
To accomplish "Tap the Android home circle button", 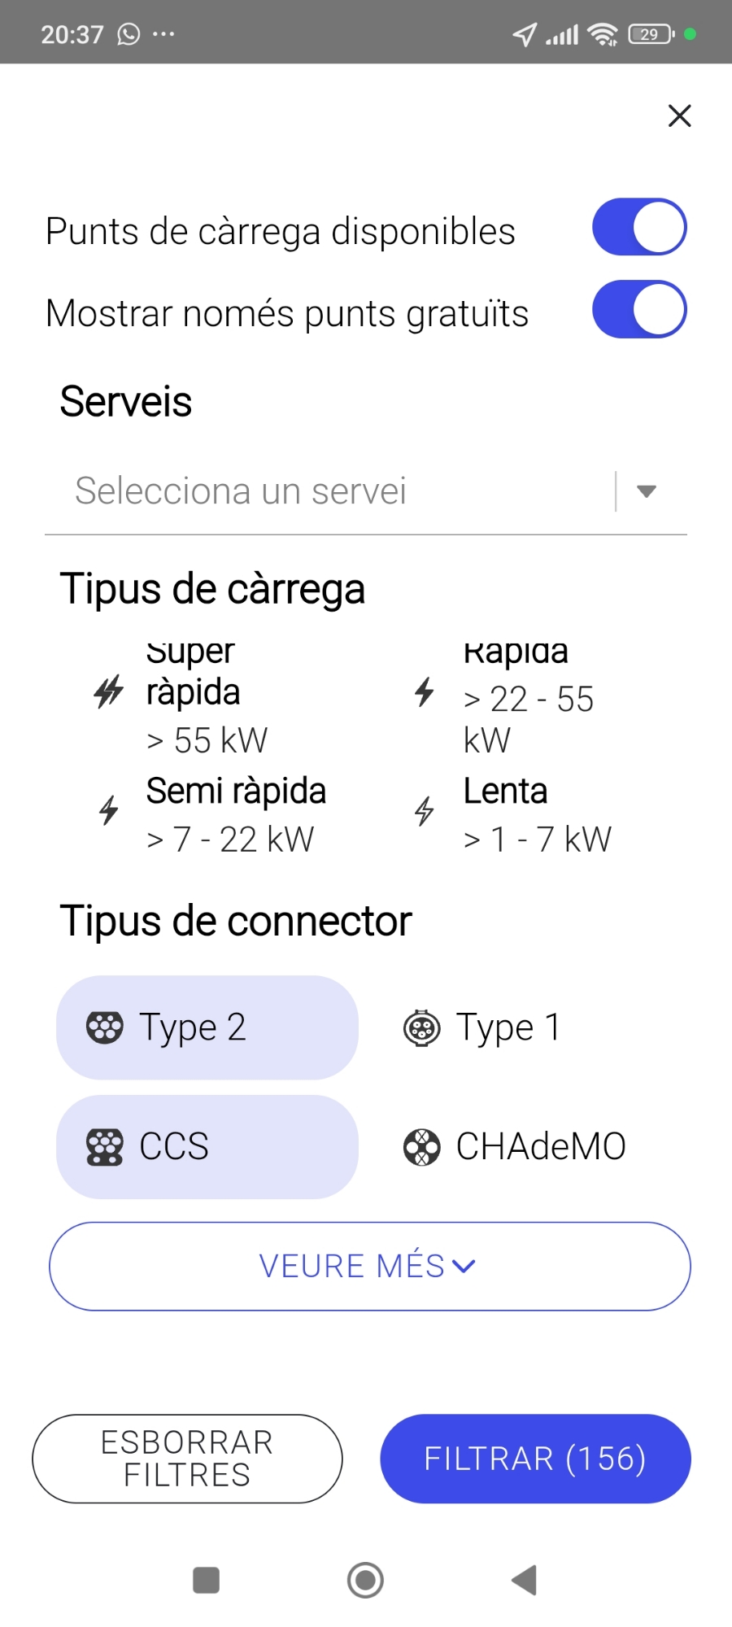I will point(365,1581).
